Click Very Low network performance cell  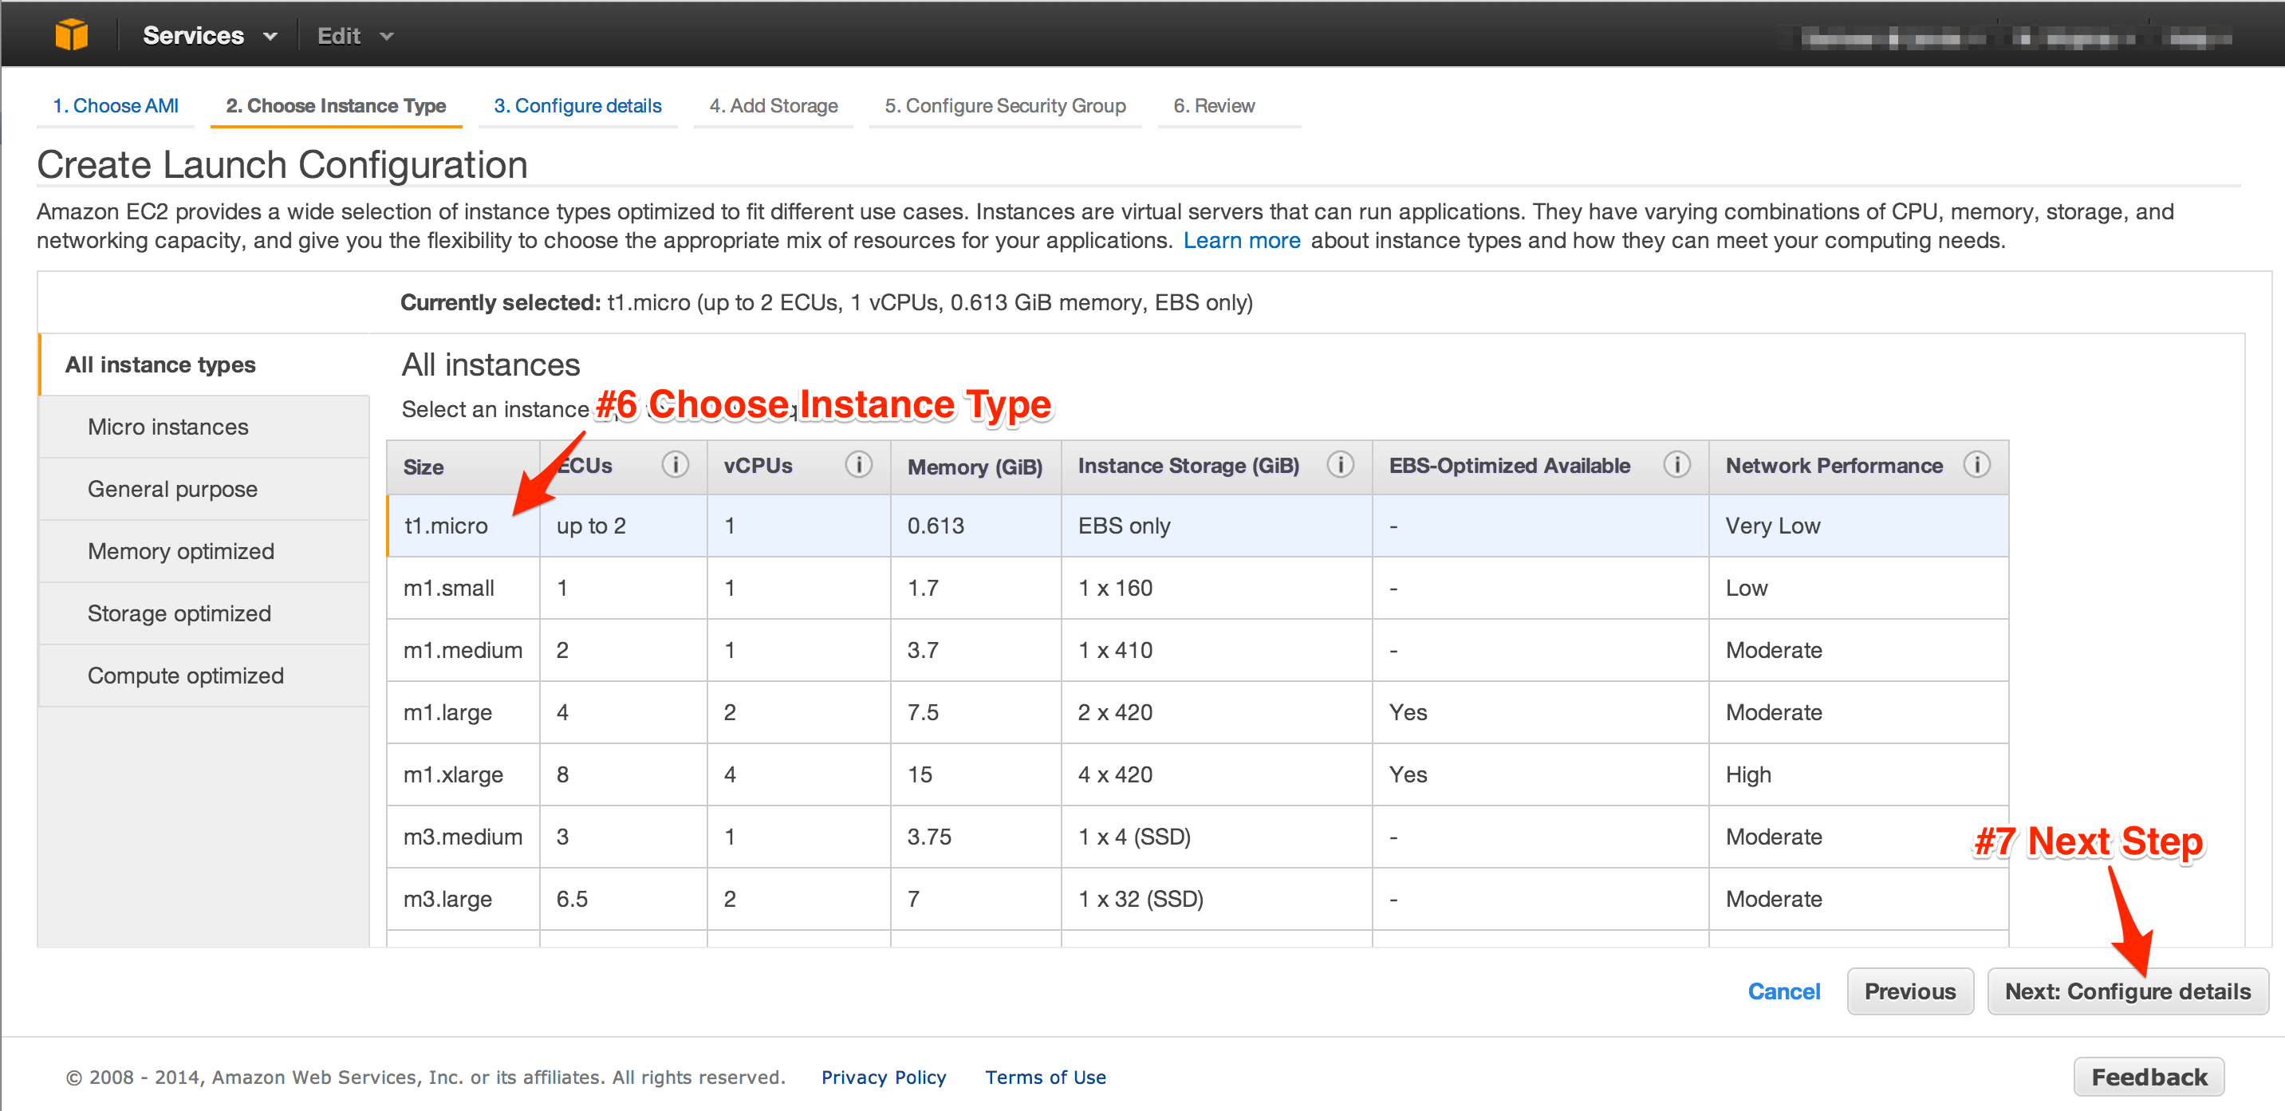[x=1858, y=526]
